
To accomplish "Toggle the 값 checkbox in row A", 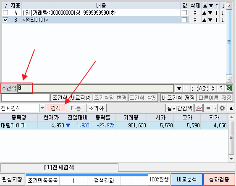I will pyautogui.click(x=184, y=13).
